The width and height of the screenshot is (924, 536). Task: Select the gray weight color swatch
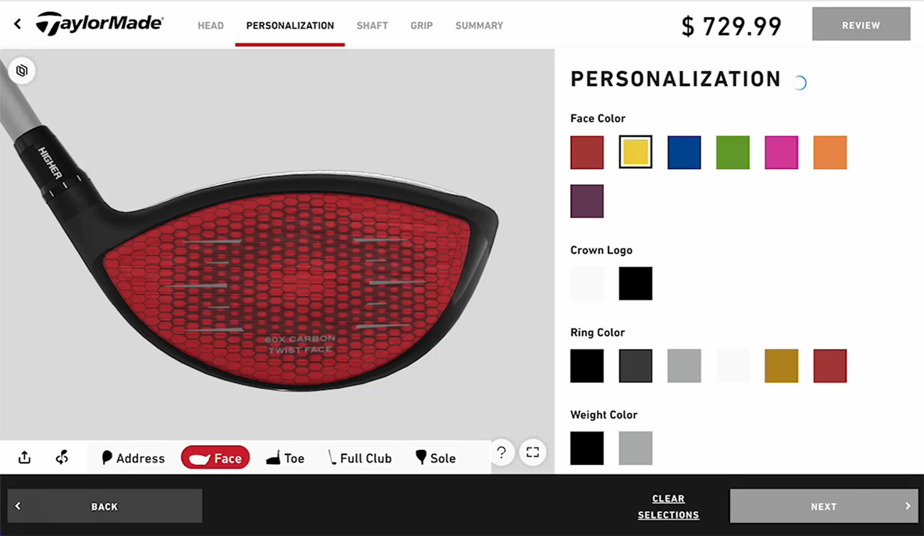coord(635,448)
